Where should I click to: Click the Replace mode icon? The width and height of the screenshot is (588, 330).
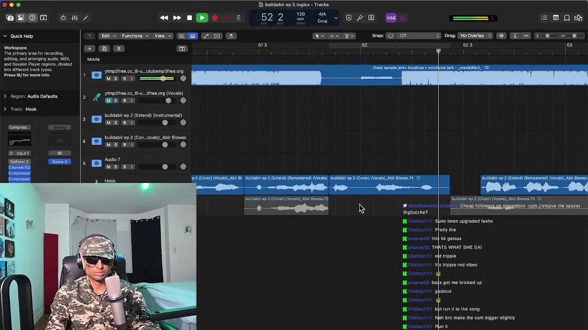349,18
